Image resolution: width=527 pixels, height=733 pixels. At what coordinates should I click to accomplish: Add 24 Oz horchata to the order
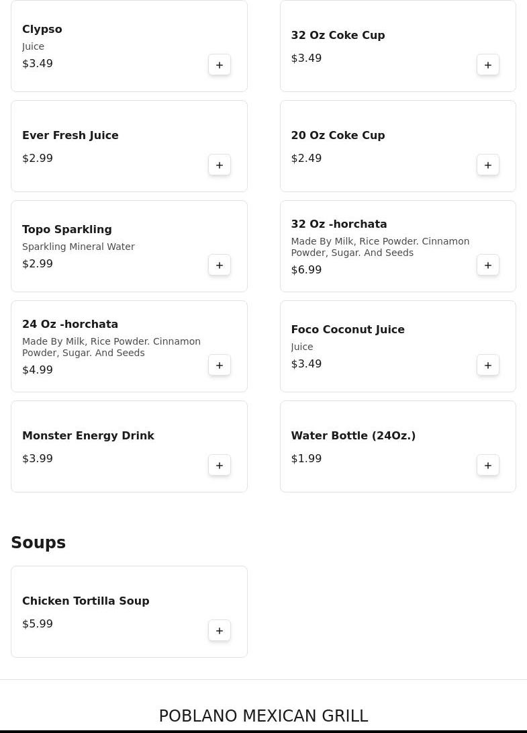tap(220, 365)
